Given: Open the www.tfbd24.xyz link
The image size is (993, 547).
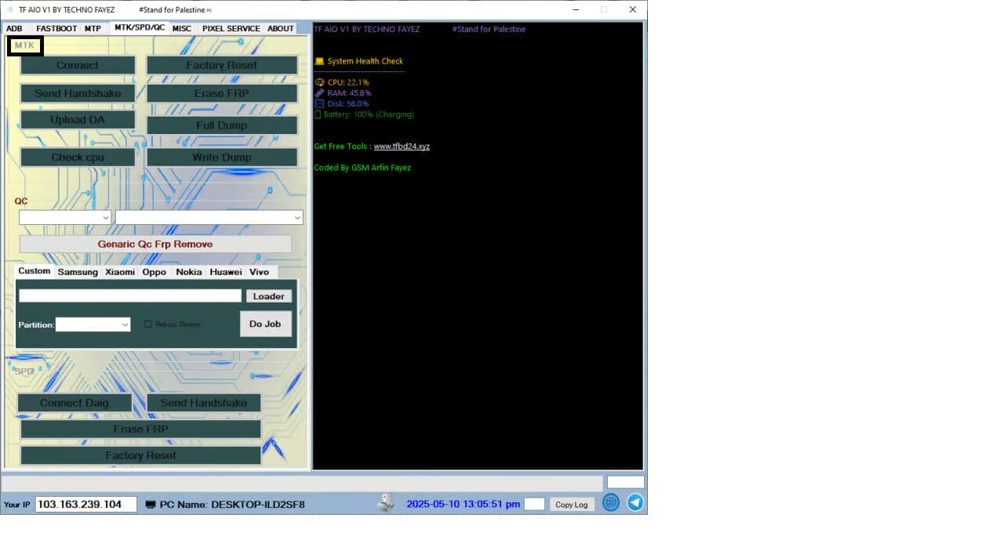Looking at the screenshot, I should click(402, 147).
